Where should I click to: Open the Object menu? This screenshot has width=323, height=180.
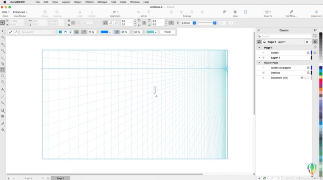tap(77, 2)
